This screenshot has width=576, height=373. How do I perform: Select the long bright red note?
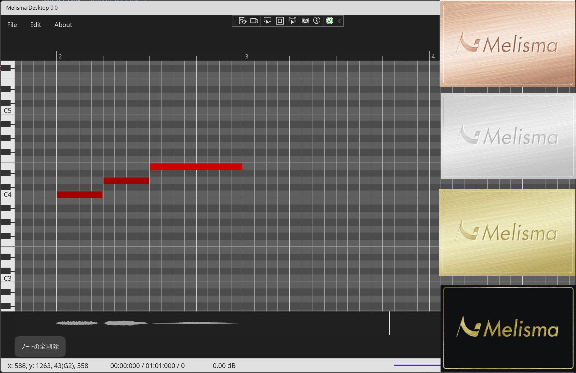[196, 167]
